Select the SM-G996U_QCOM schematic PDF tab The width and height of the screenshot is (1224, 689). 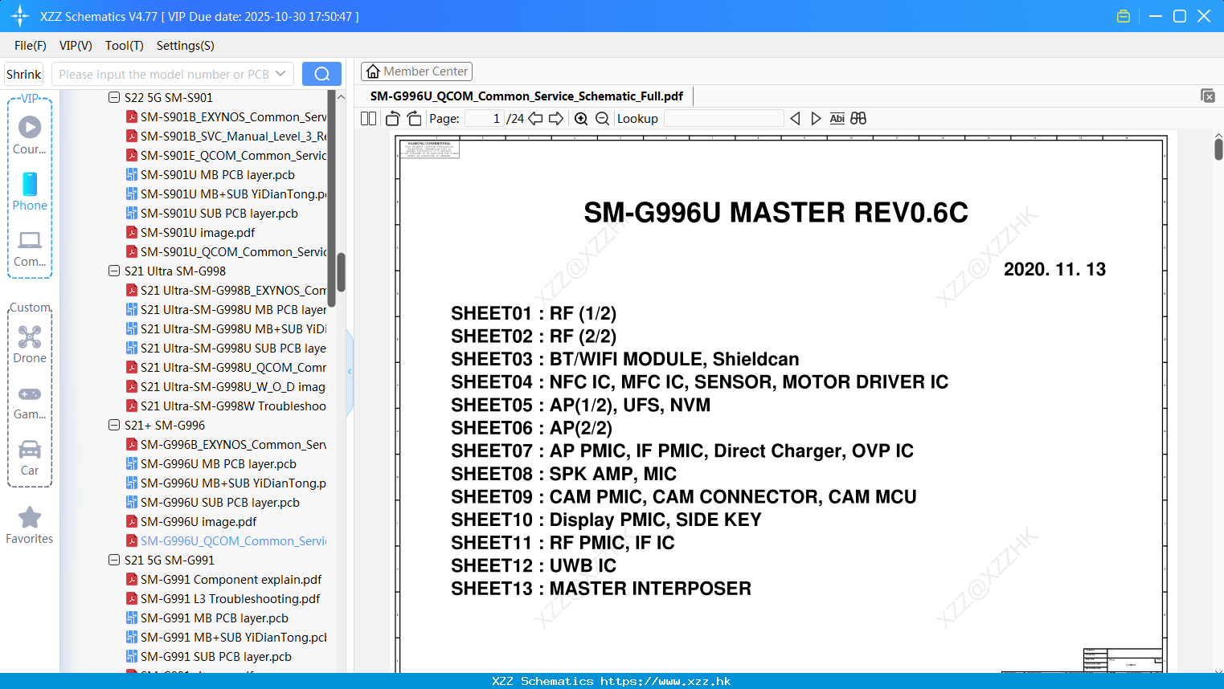point(526,96)
